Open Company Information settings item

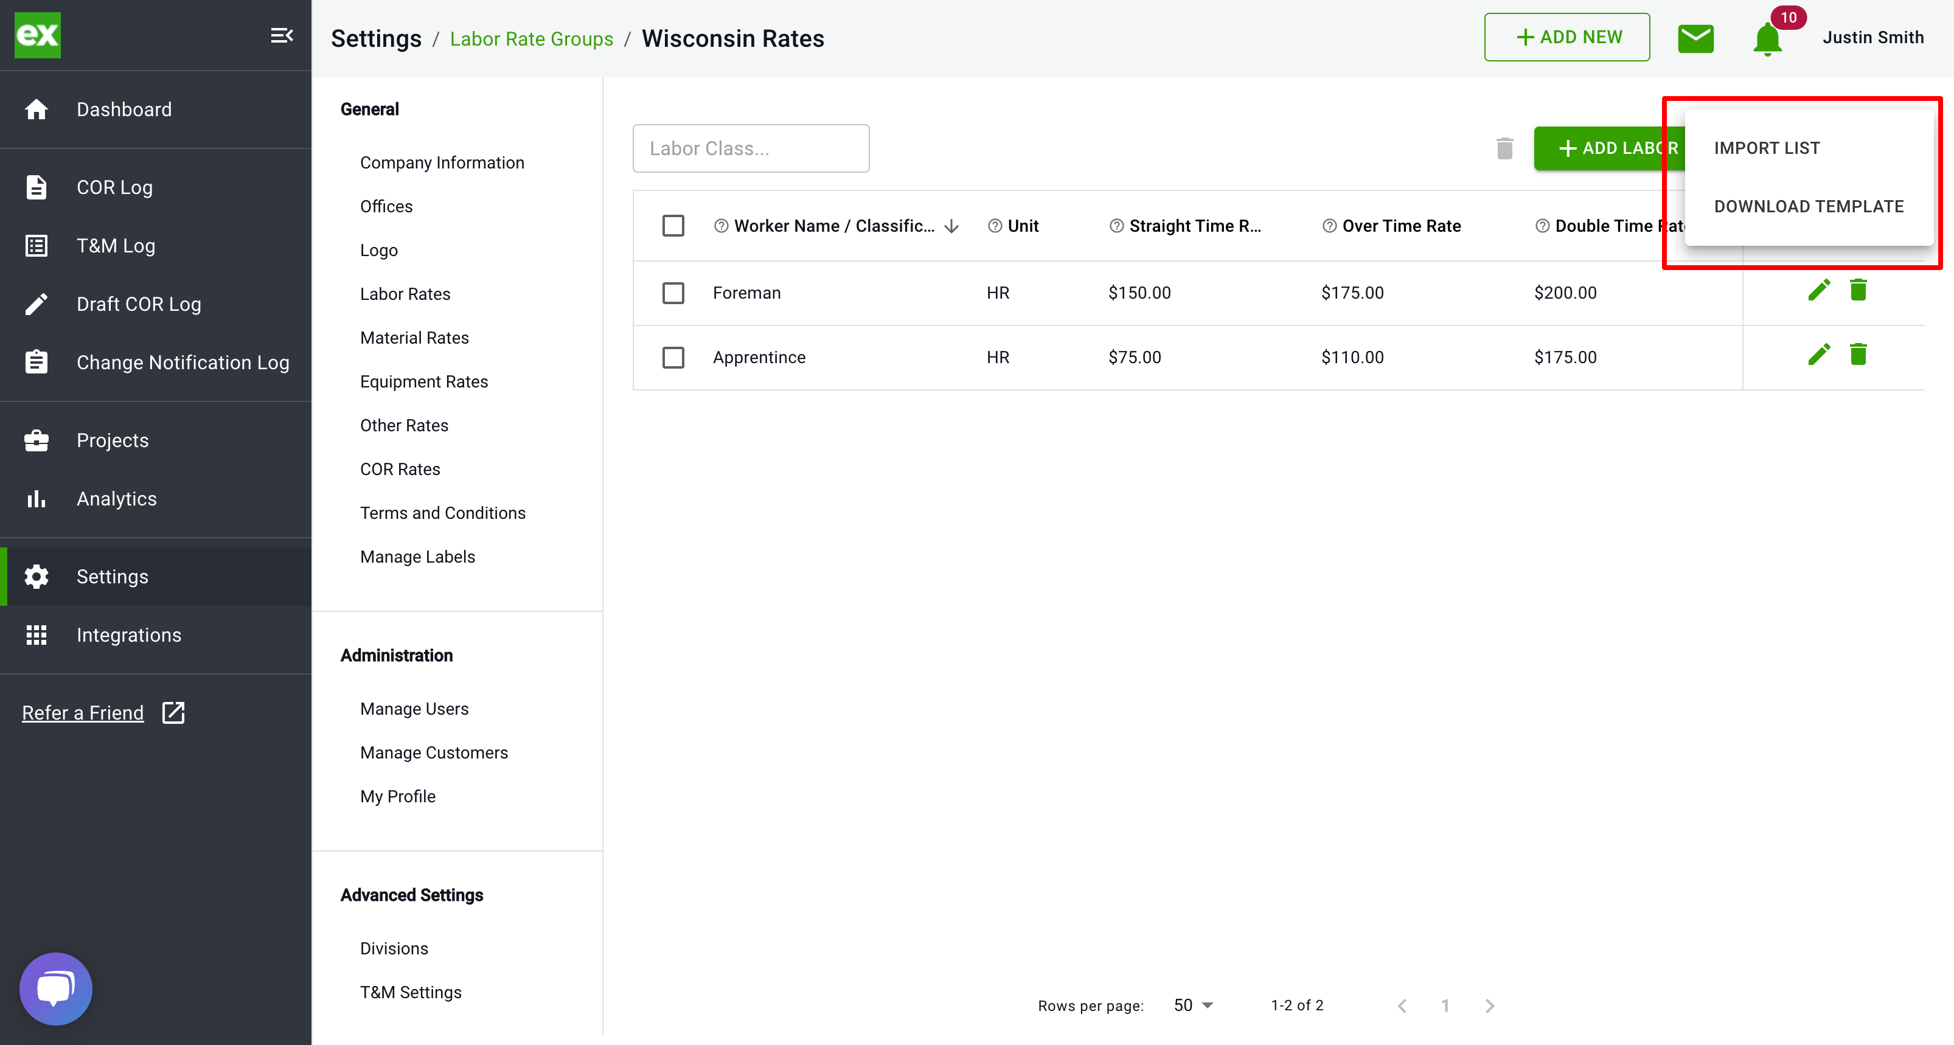(442, 162)
